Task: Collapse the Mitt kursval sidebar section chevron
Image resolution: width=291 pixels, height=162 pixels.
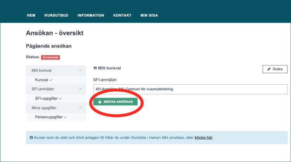Action: (x=80, y=70)
